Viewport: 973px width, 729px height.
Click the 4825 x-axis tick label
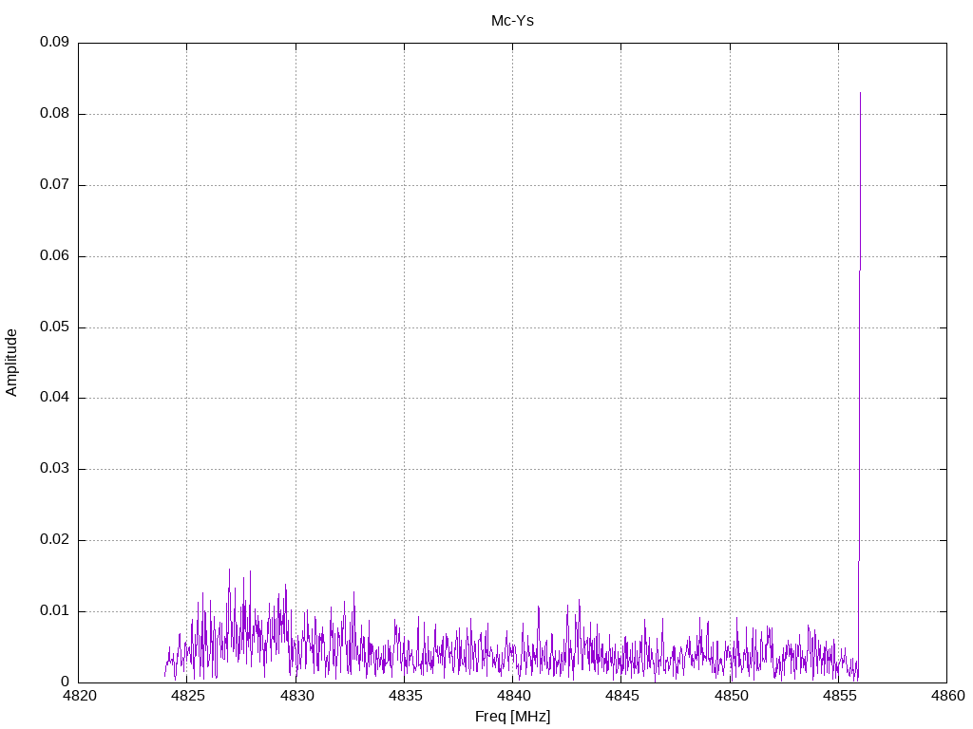(x=187, y=696)
